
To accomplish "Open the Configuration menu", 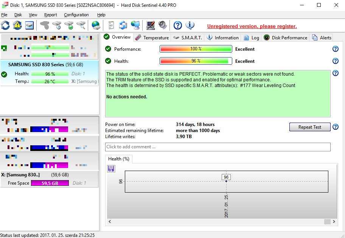I will (x=76, y=15).
